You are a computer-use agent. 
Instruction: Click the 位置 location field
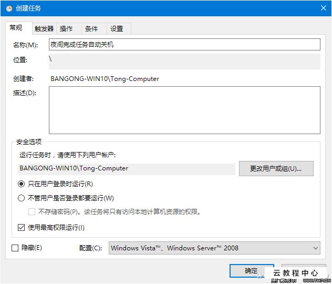click(x=184, y=61)
